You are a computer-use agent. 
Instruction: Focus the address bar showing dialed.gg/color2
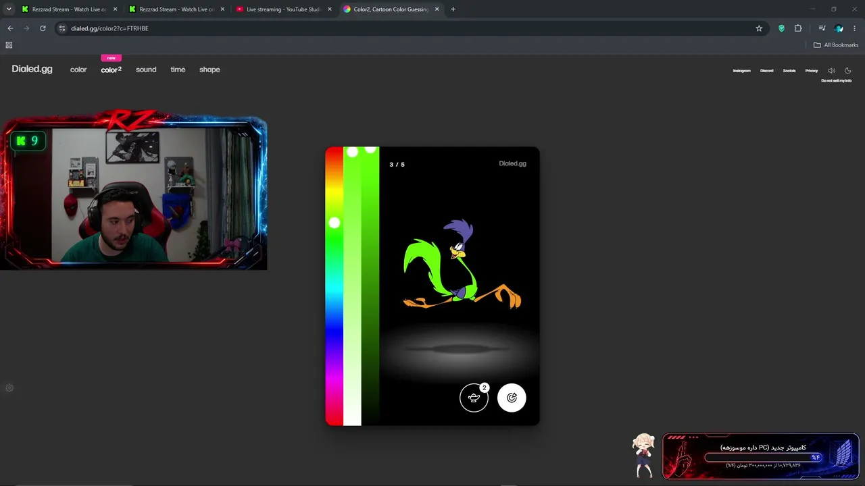(405, 28)
